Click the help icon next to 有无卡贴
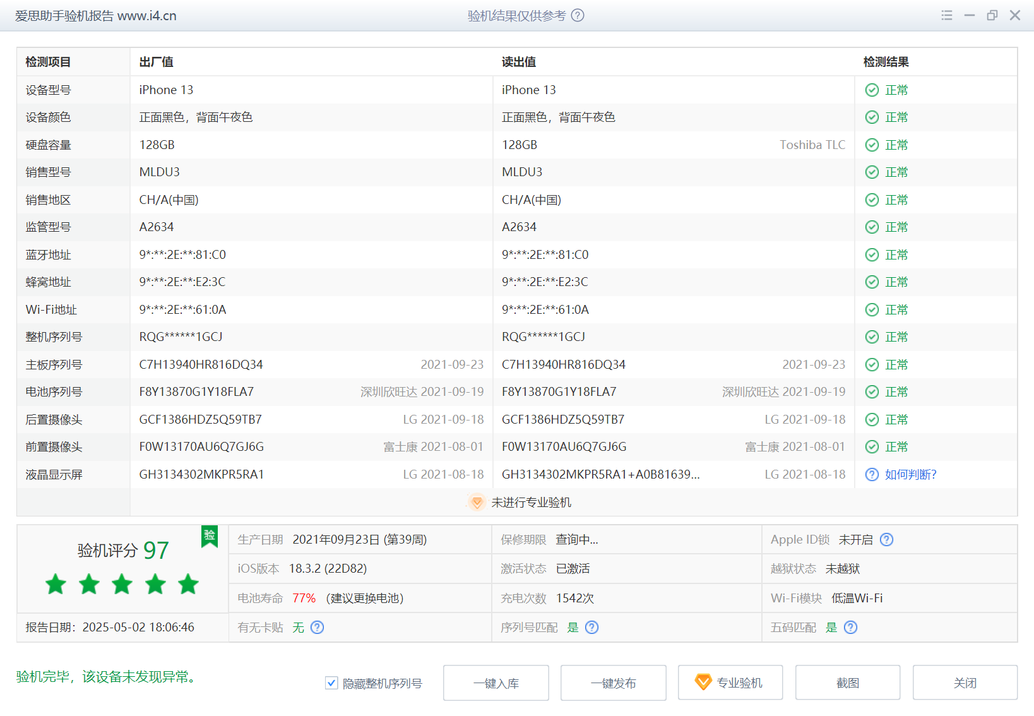Viewport: 1034px width, 716px height. click(x=318, y=628)
